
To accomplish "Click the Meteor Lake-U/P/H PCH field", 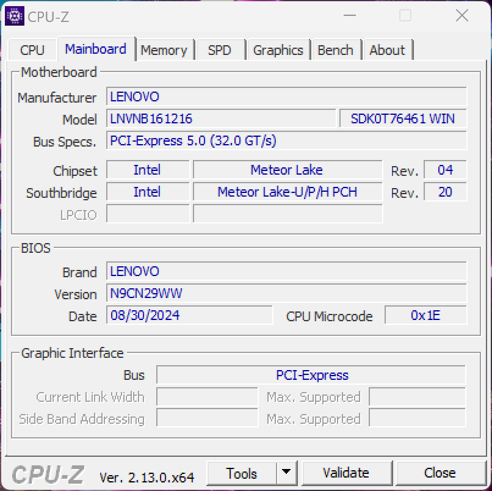I will [x=288, y=192].
